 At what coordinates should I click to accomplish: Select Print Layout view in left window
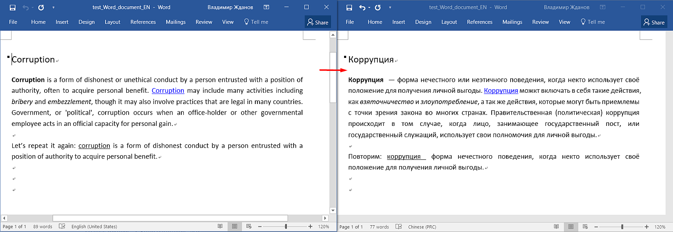click(x=235, y=227)
